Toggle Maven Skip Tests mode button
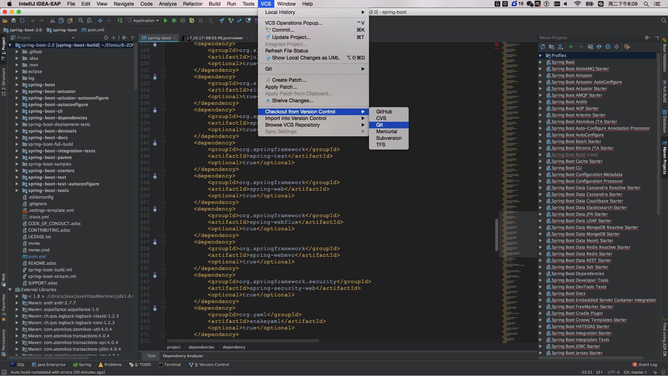The image size is (668, 376). (x=608, y=47)
